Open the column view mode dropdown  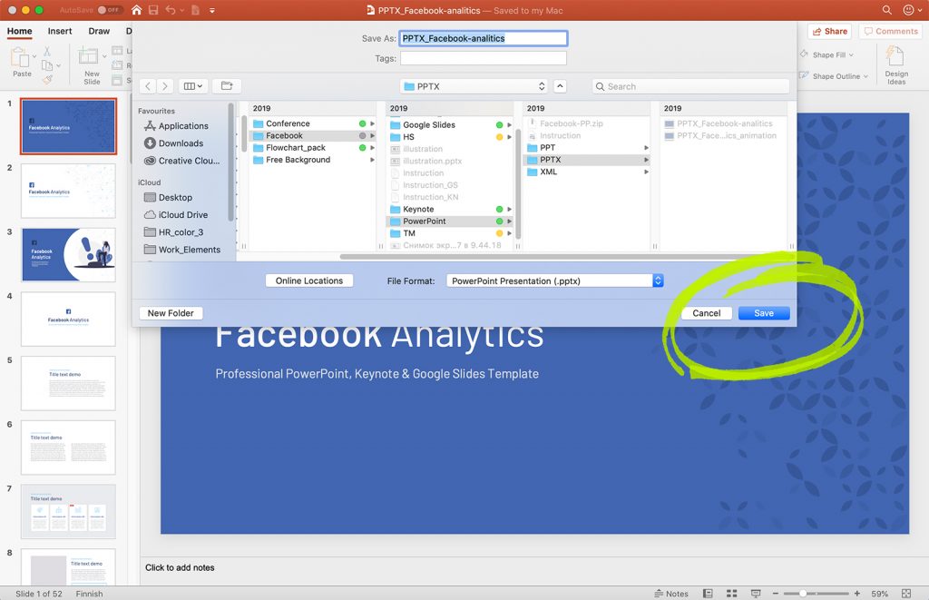pos(192,86)
